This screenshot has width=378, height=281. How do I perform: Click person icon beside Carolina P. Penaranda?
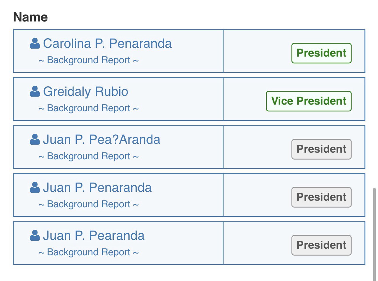pos(35,43)
